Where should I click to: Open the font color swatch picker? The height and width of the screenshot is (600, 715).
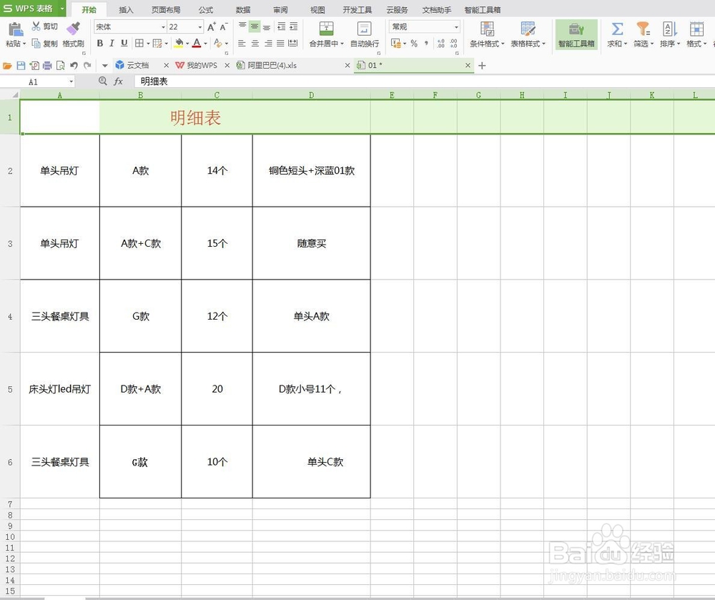pyautogui.click(x=204, y=44)
